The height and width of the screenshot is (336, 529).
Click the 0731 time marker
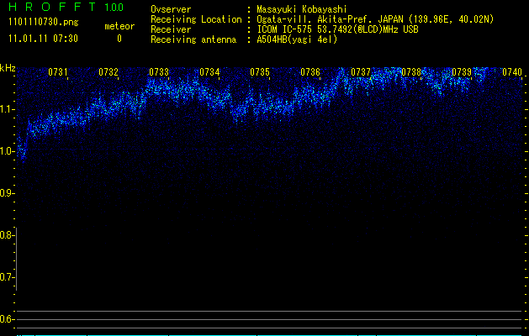click(58, 73)
